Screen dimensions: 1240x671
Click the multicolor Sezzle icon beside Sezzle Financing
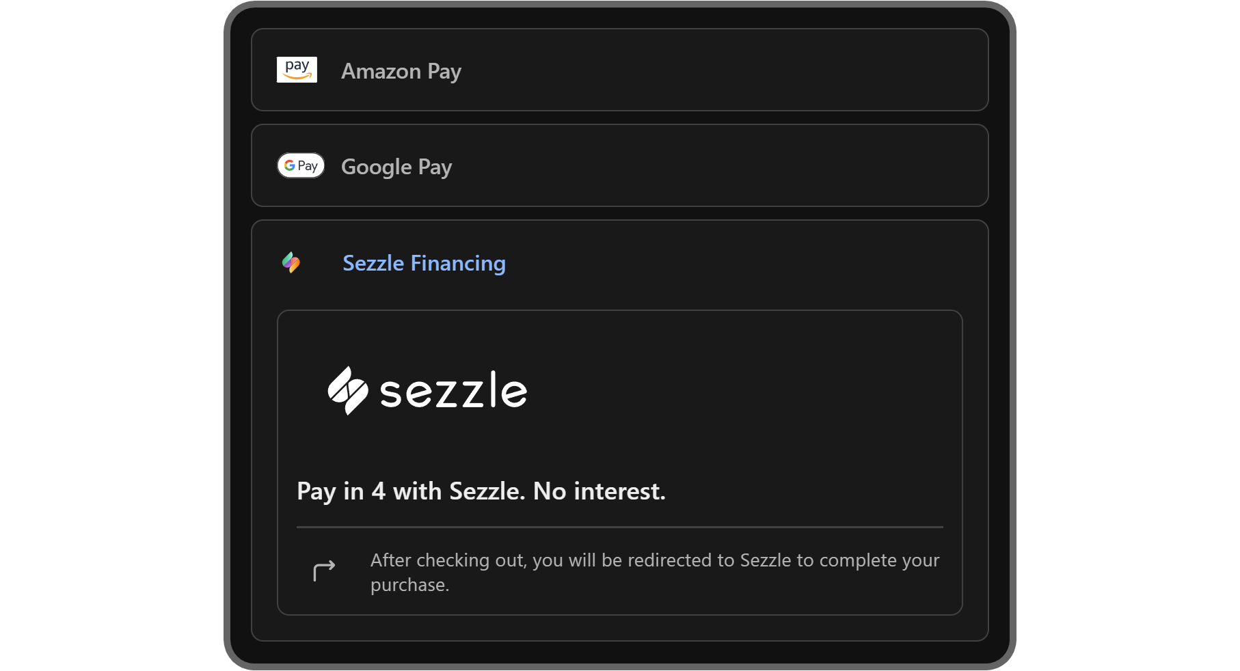[x=291, y=262]
